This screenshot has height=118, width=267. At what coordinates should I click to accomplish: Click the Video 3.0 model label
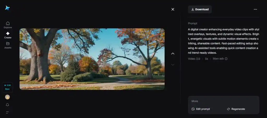[x=194, y=59]
